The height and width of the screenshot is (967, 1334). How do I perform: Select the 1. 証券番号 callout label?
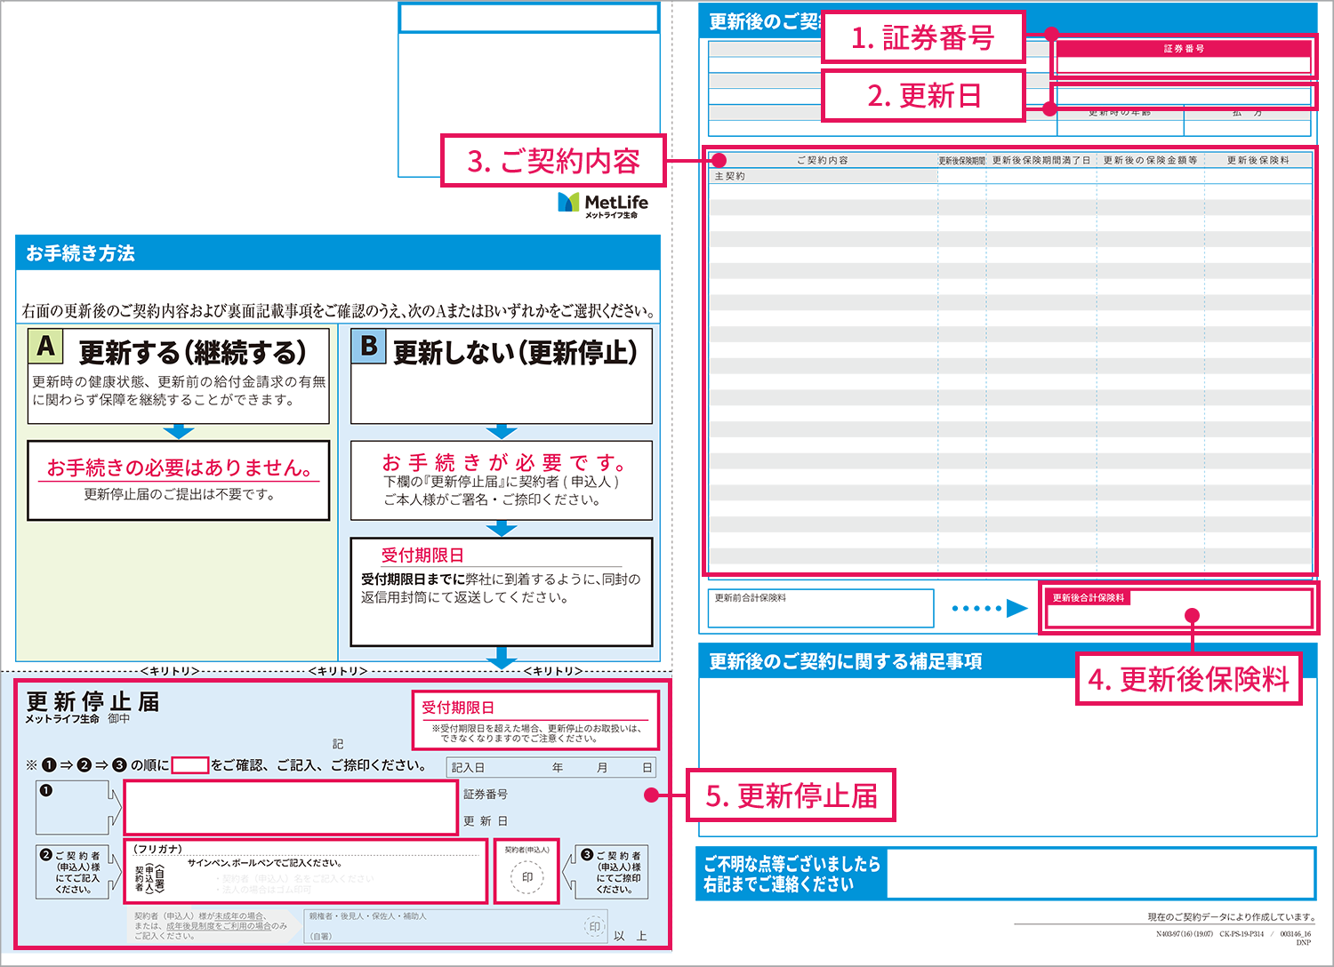[x=923, y=37]
